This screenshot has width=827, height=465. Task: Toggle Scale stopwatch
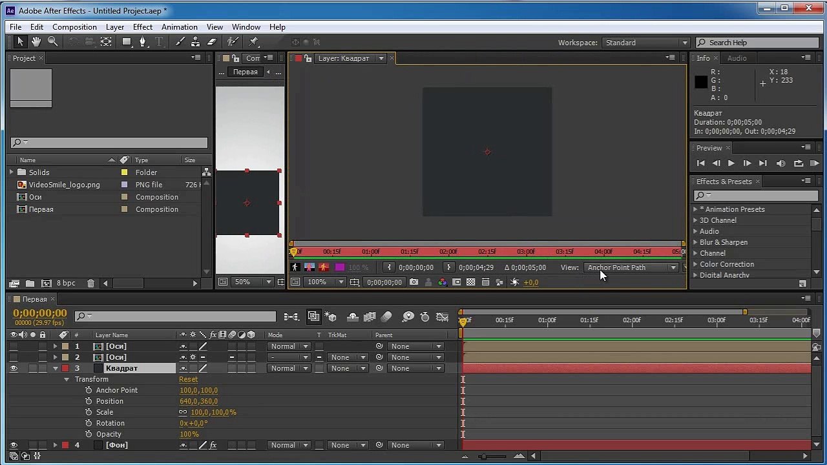click(89, 412)
